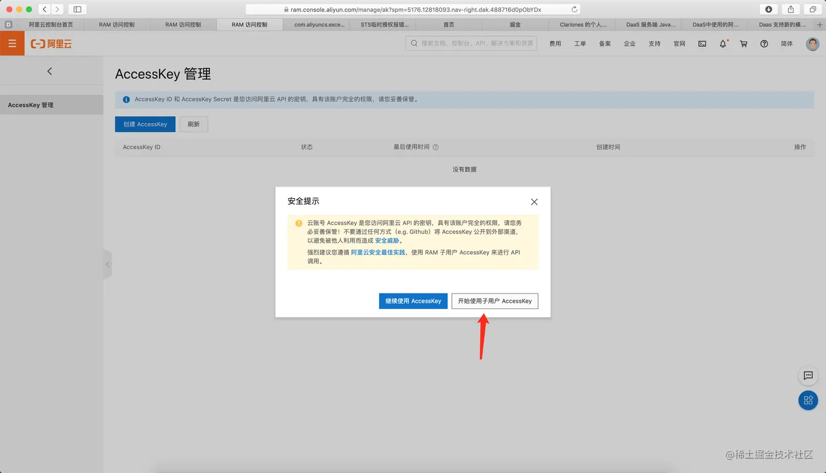Screen dimensions: 826x473
Task: Click the AccessKey ID column header
Action: [141, 147]
